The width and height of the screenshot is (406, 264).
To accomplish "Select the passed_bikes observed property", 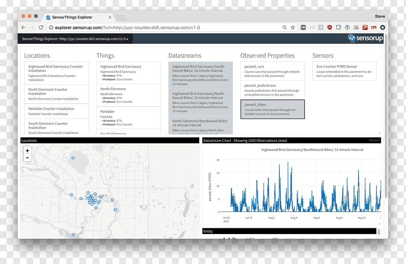I will pos(272,109).
